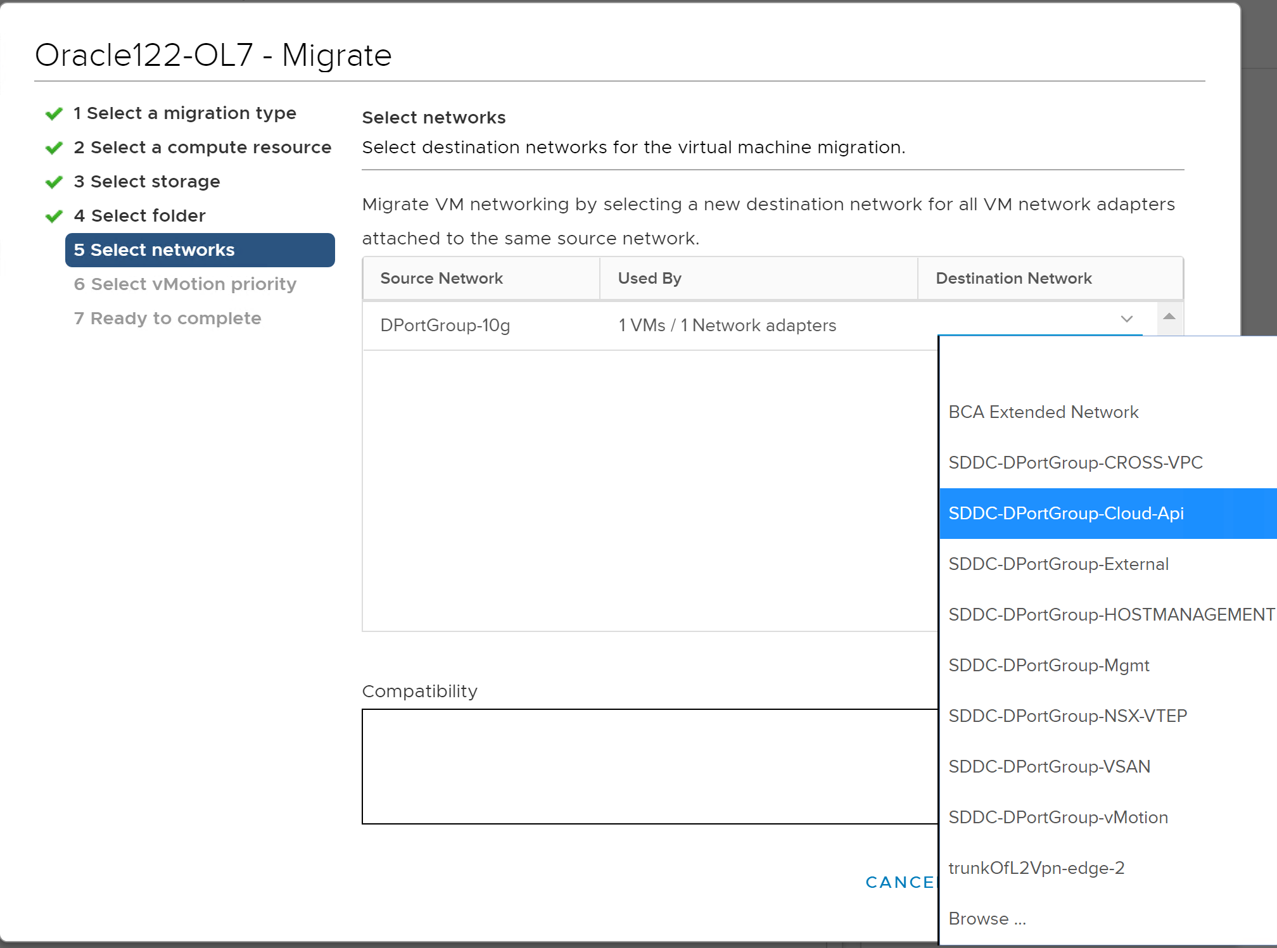Click the DPortGroup-10g source network row
Image resolution: width=1277 pixels, height=948 pixels.
445,325
